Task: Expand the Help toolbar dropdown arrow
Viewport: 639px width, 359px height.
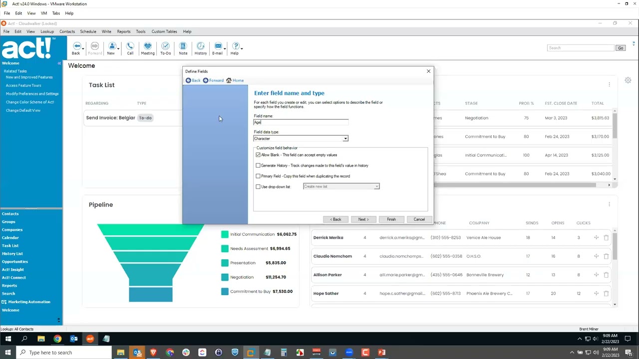Action: coord(242,48)
